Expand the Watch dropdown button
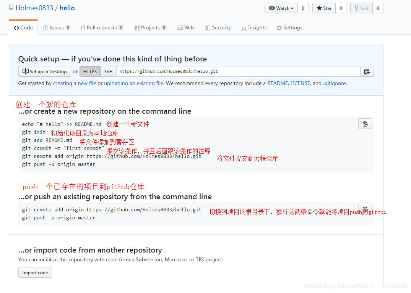The height and width of the screenshot is (293, 411). click(x=281, y=8)
